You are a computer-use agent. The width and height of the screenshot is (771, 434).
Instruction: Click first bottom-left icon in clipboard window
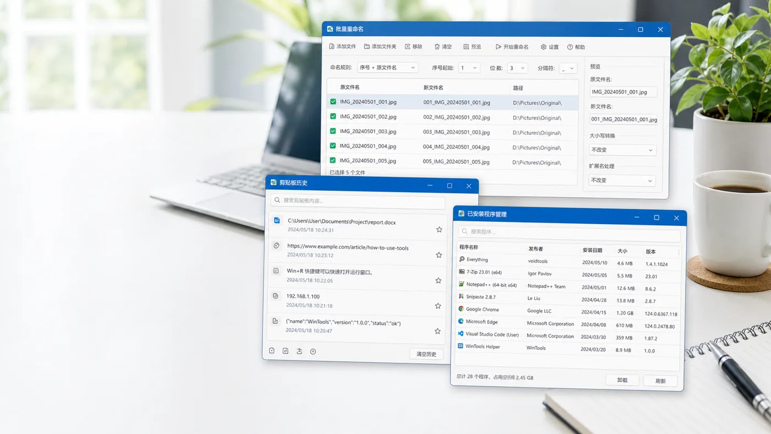click(272, 350)
